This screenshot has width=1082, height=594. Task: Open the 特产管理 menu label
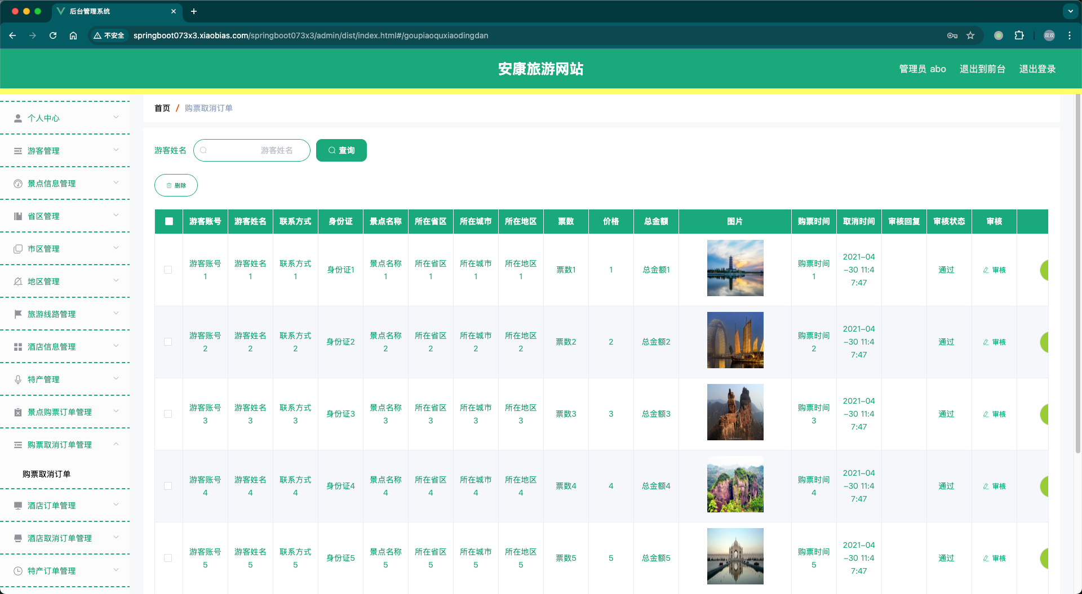(x=43, y=379)
